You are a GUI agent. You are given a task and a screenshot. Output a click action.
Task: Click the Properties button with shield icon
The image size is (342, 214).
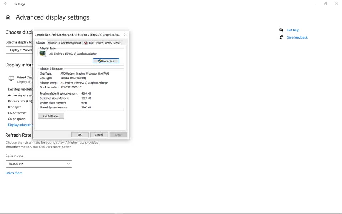pos(106,61)
